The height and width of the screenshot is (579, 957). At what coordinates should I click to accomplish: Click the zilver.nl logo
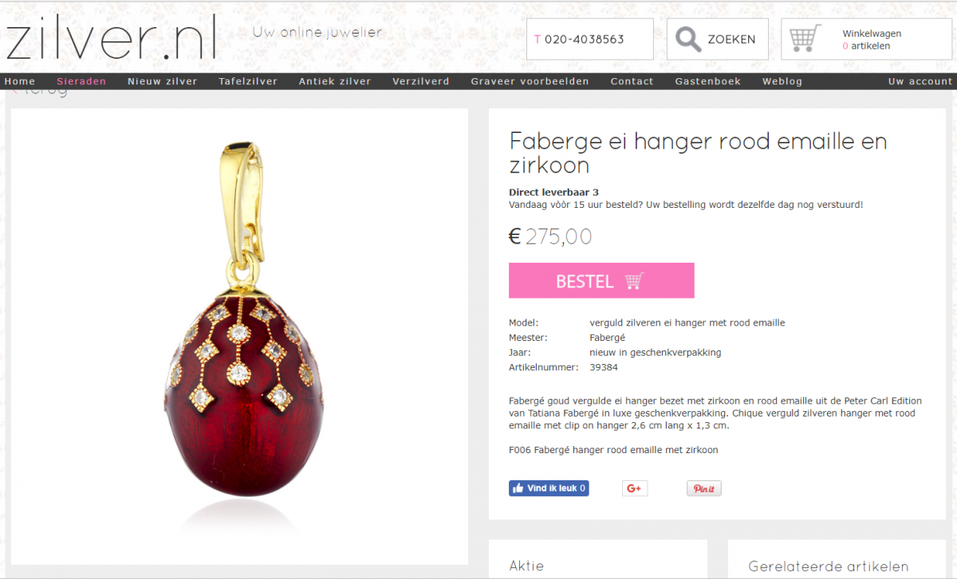(112, 38)
